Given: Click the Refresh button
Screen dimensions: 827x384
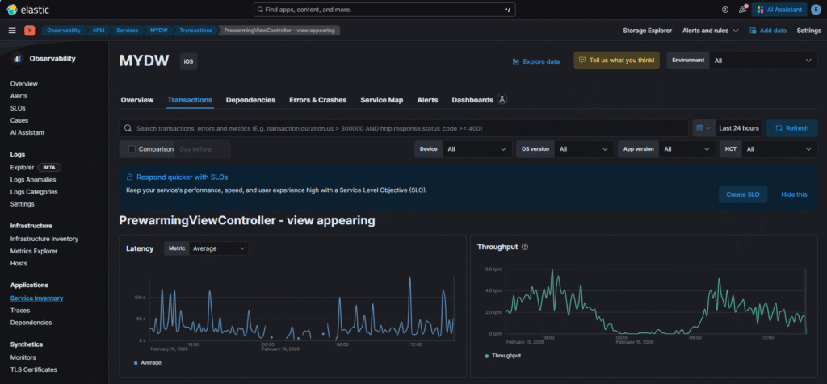Looking at the screenshot, I should (791, 128).
